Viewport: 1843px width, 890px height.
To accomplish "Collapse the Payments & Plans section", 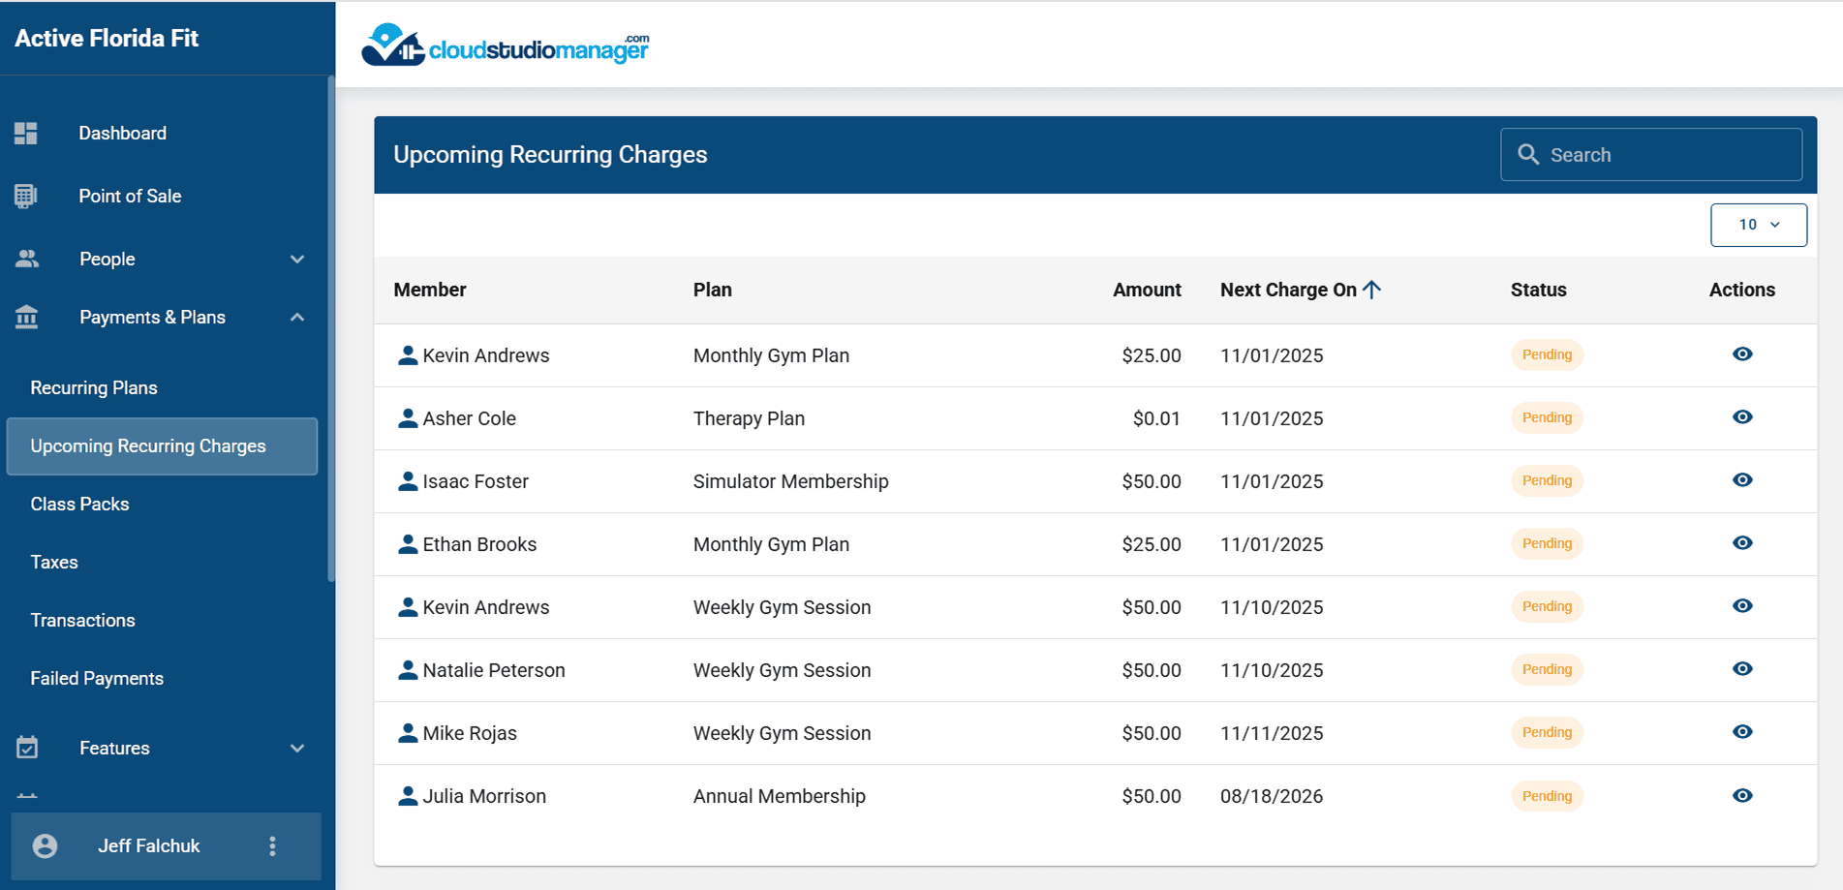I will (297, 317).
